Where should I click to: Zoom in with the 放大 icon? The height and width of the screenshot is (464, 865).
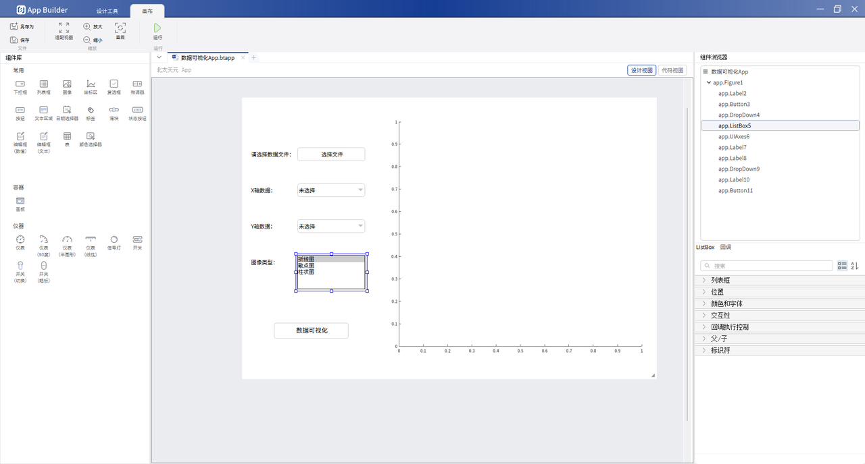point(86,26)
